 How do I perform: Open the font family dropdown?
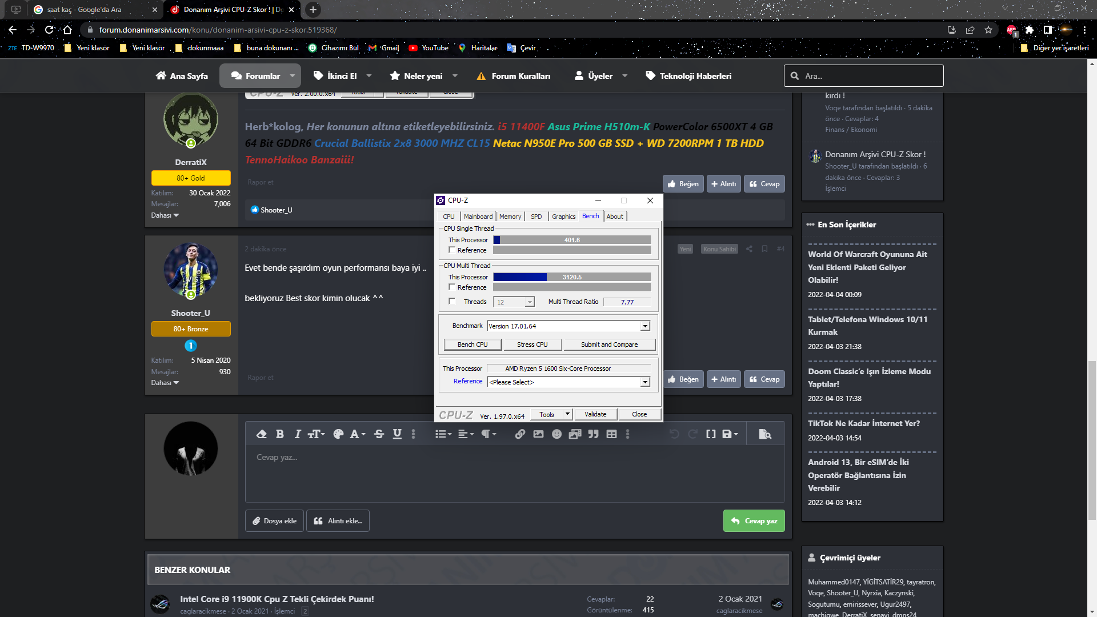click(x=358, y=434)
